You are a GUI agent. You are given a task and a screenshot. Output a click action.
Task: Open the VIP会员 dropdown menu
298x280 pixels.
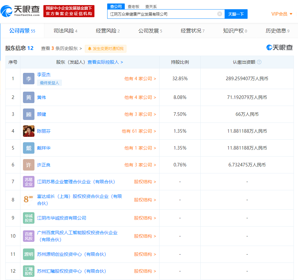click(282, 14)
